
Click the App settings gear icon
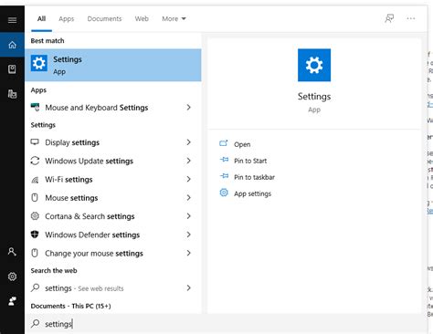click(224, 193)
